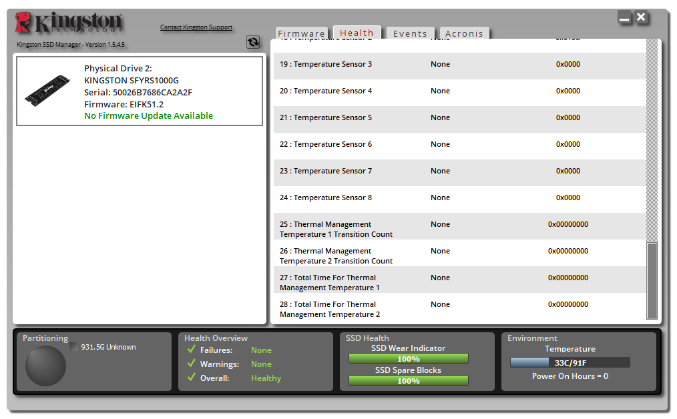This screenshot has height=419, width=677.
Task: Select row '21 : Temperature Sensor 5'
Action: (x=460, y=118)
